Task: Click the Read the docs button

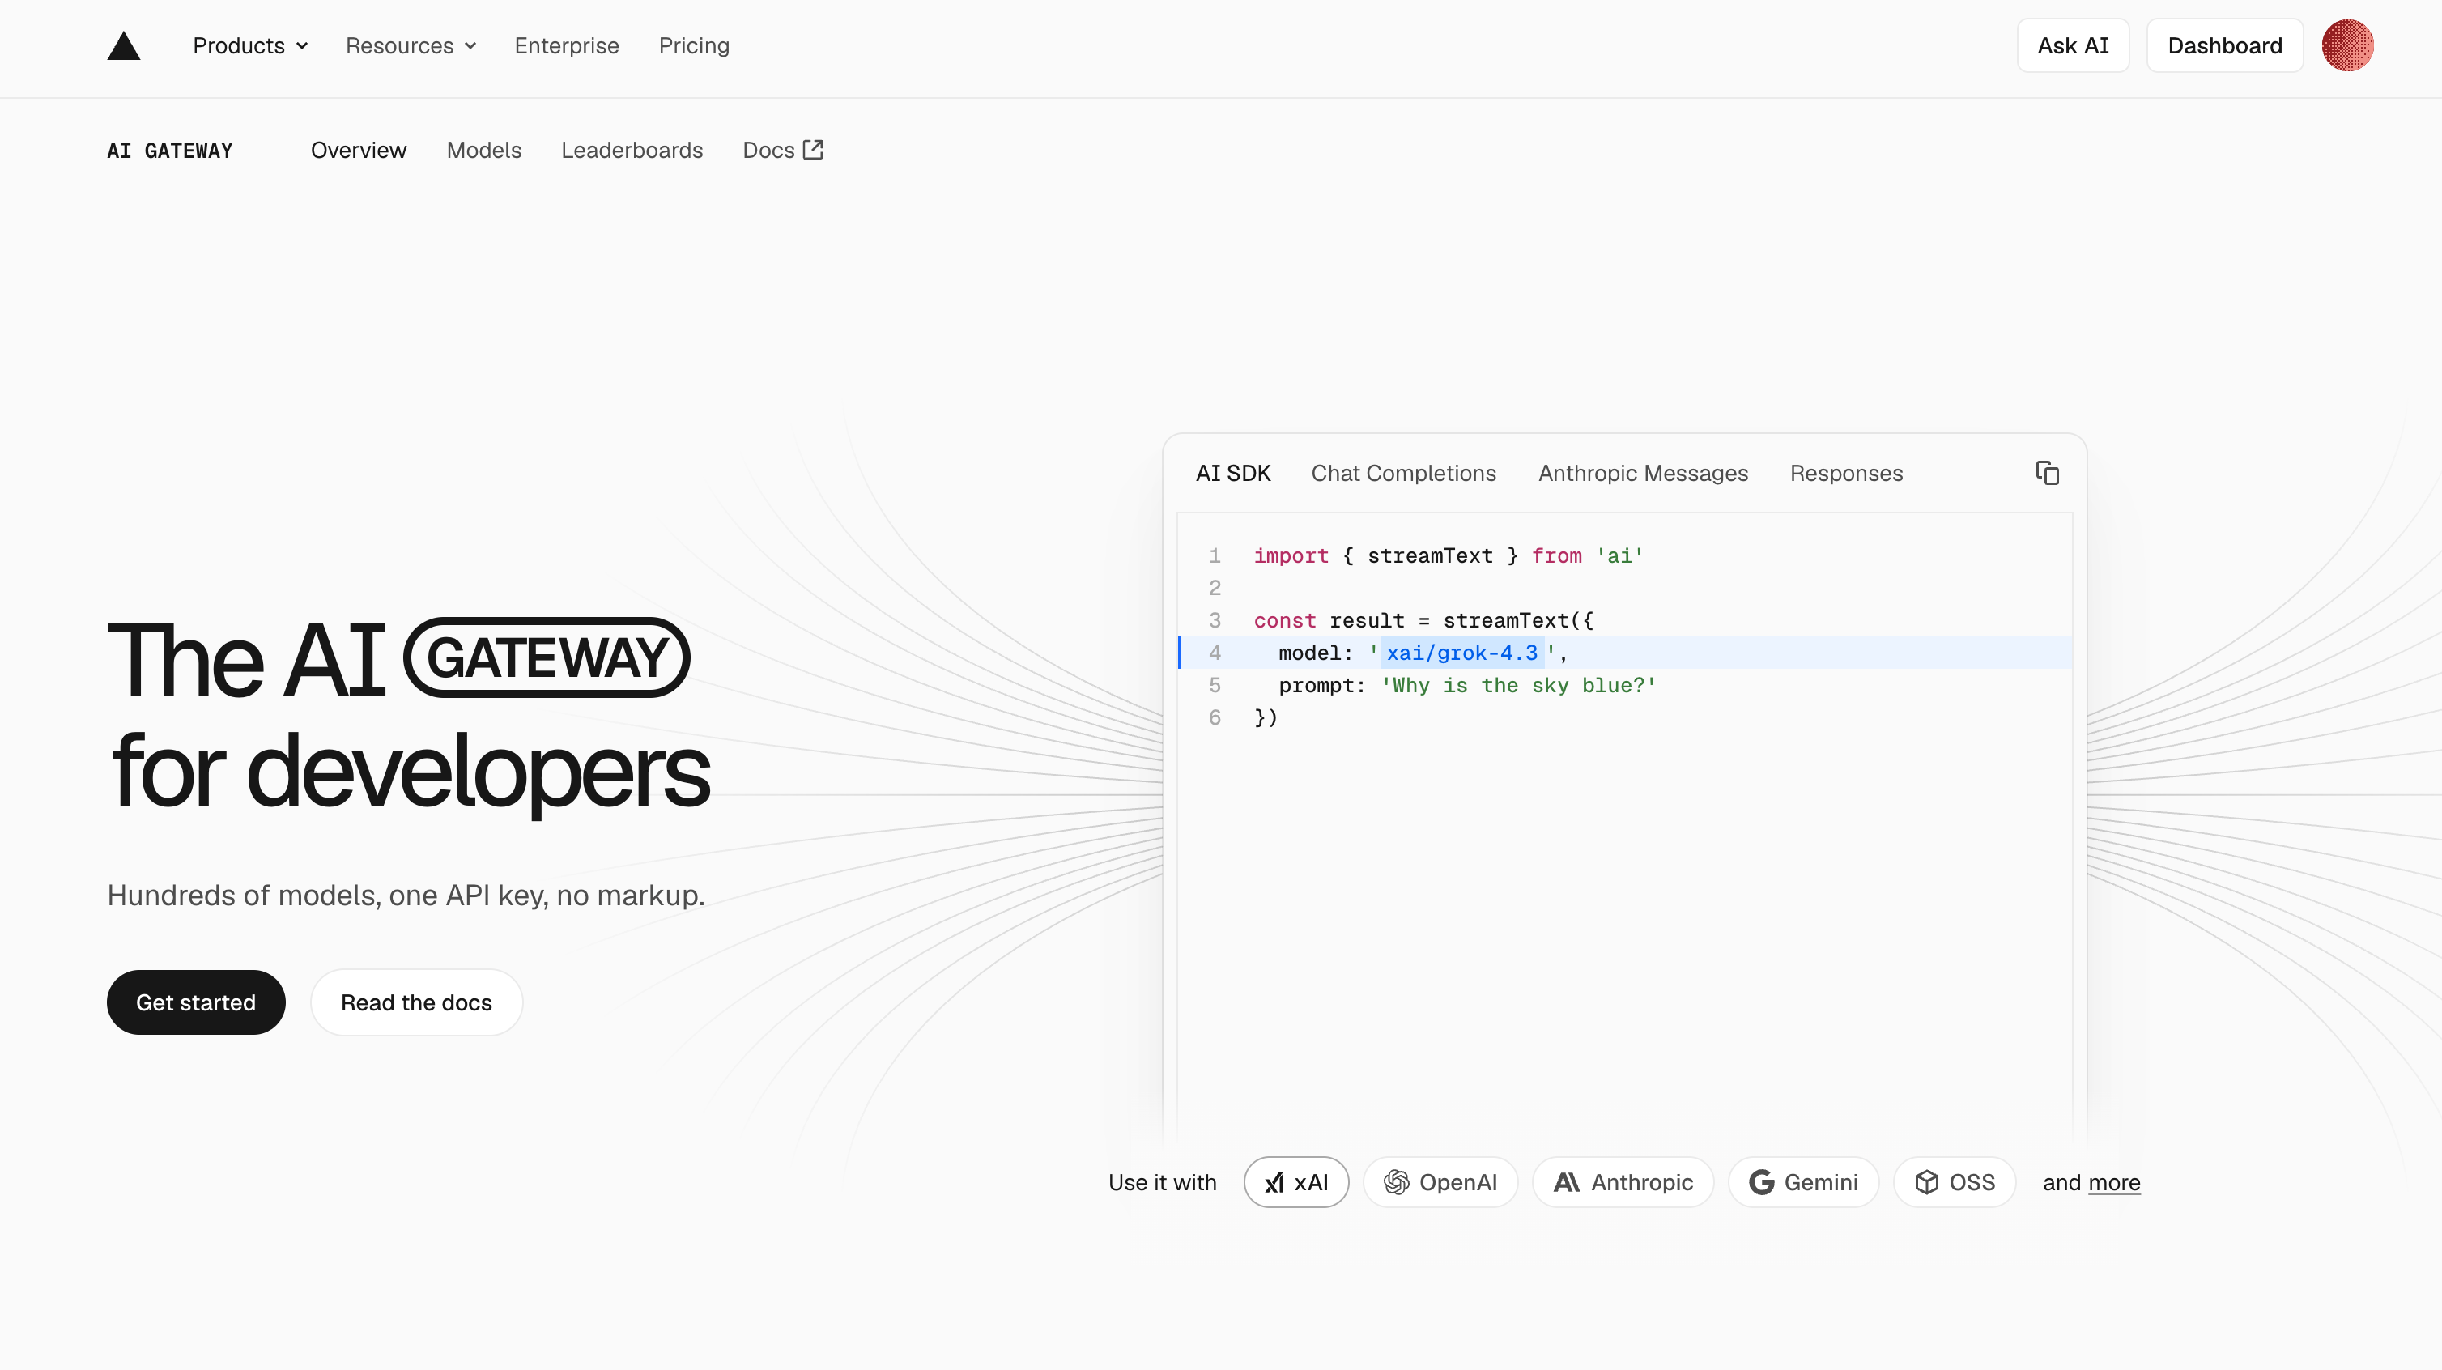Action: click(x=416, y=1002)
